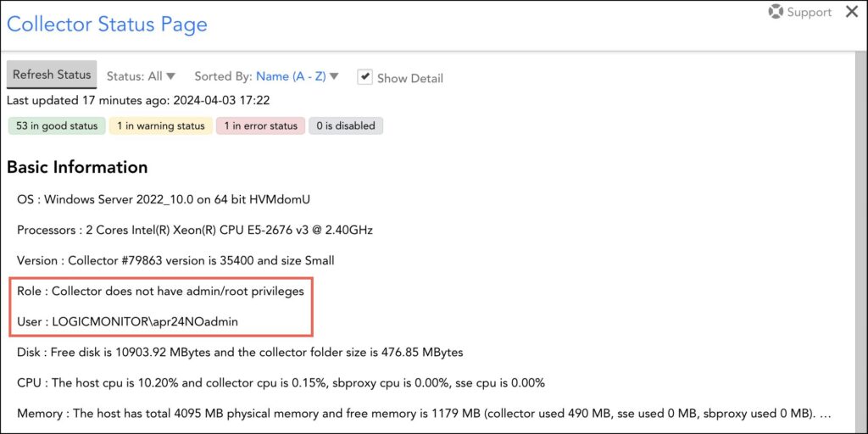Click the 0 is disabled badge
Image resolution: width=868 pixels, height=434 pixels.
pyautogui.click(x=346, y=125)
